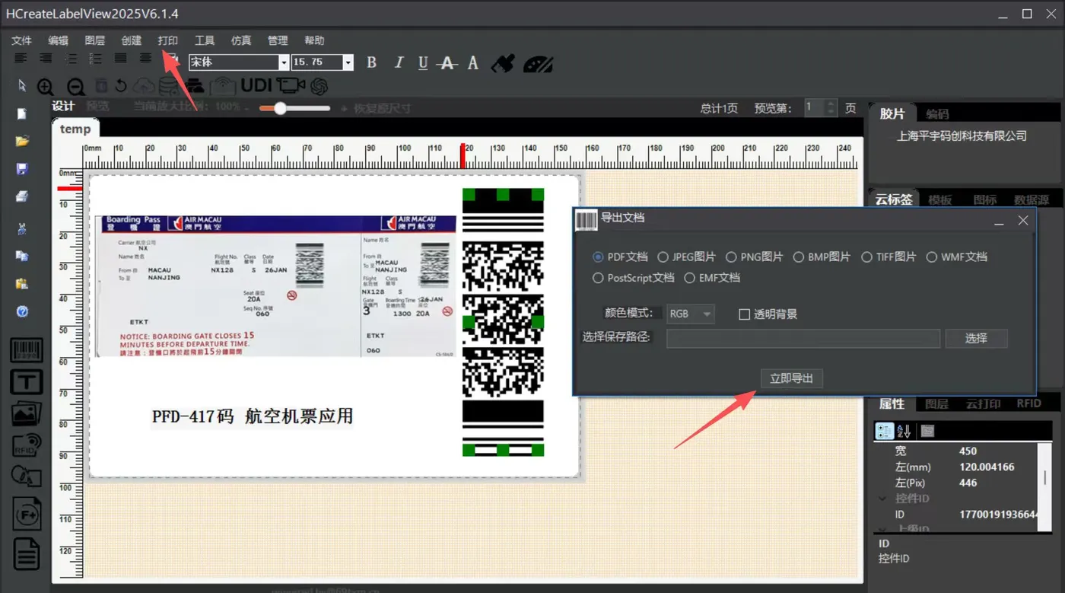Switch to the 模板 tab

coord(940,200)
